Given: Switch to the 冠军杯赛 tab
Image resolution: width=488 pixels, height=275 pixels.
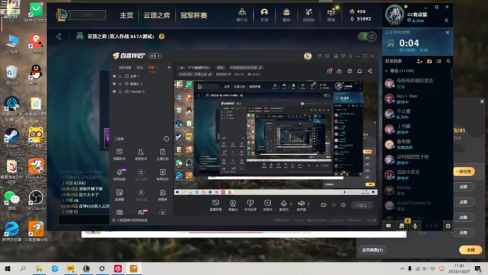Looking at the screenshot, I should [193, 15].
